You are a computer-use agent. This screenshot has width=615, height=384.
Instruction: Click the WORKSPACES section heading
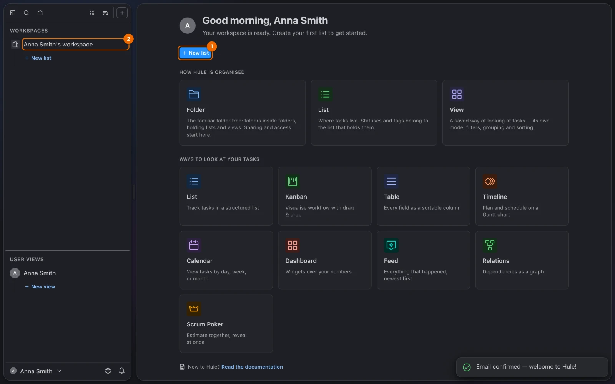click(x=29, y=31)
